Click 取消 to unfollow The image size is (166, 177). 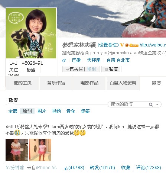pos(91,69)
